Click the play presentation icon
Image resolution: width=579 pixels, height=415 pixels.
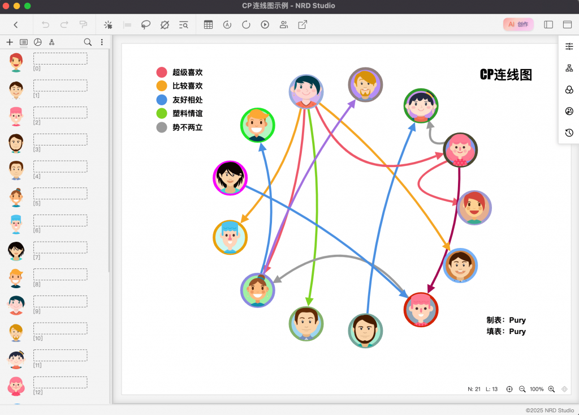click(265, 25)
